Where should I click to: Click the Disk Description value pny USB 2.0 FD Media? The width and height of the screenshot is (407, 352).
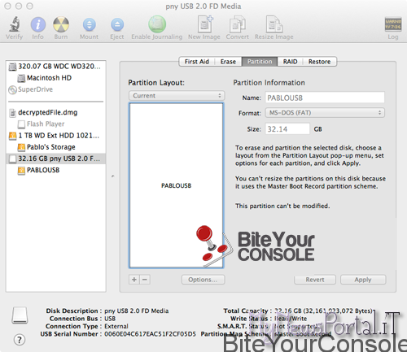pyautogui.click(x=137, y=311)
